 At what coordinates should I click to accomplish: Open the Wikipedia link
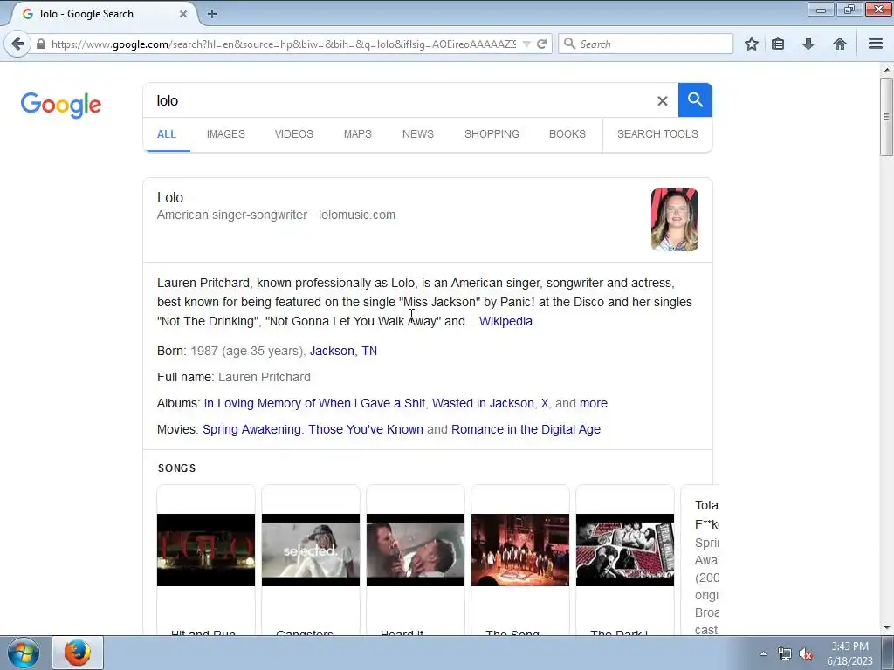tap(505, 321)
